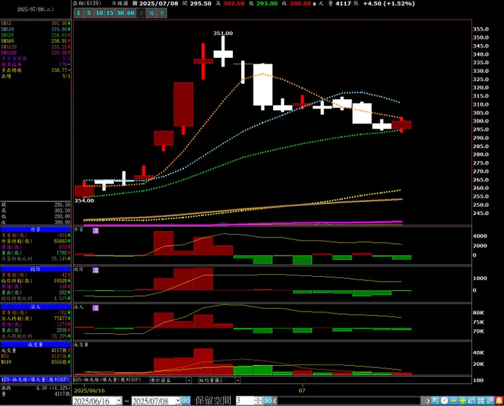The height and width of the screenshot is (406, 504).
Task: Click the 外資持股 value 65663
Action: (x=61, y=241)
